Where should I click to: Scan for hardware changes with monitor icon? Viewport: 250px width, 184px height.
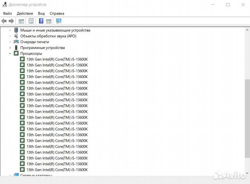click(x=59, y=21)
